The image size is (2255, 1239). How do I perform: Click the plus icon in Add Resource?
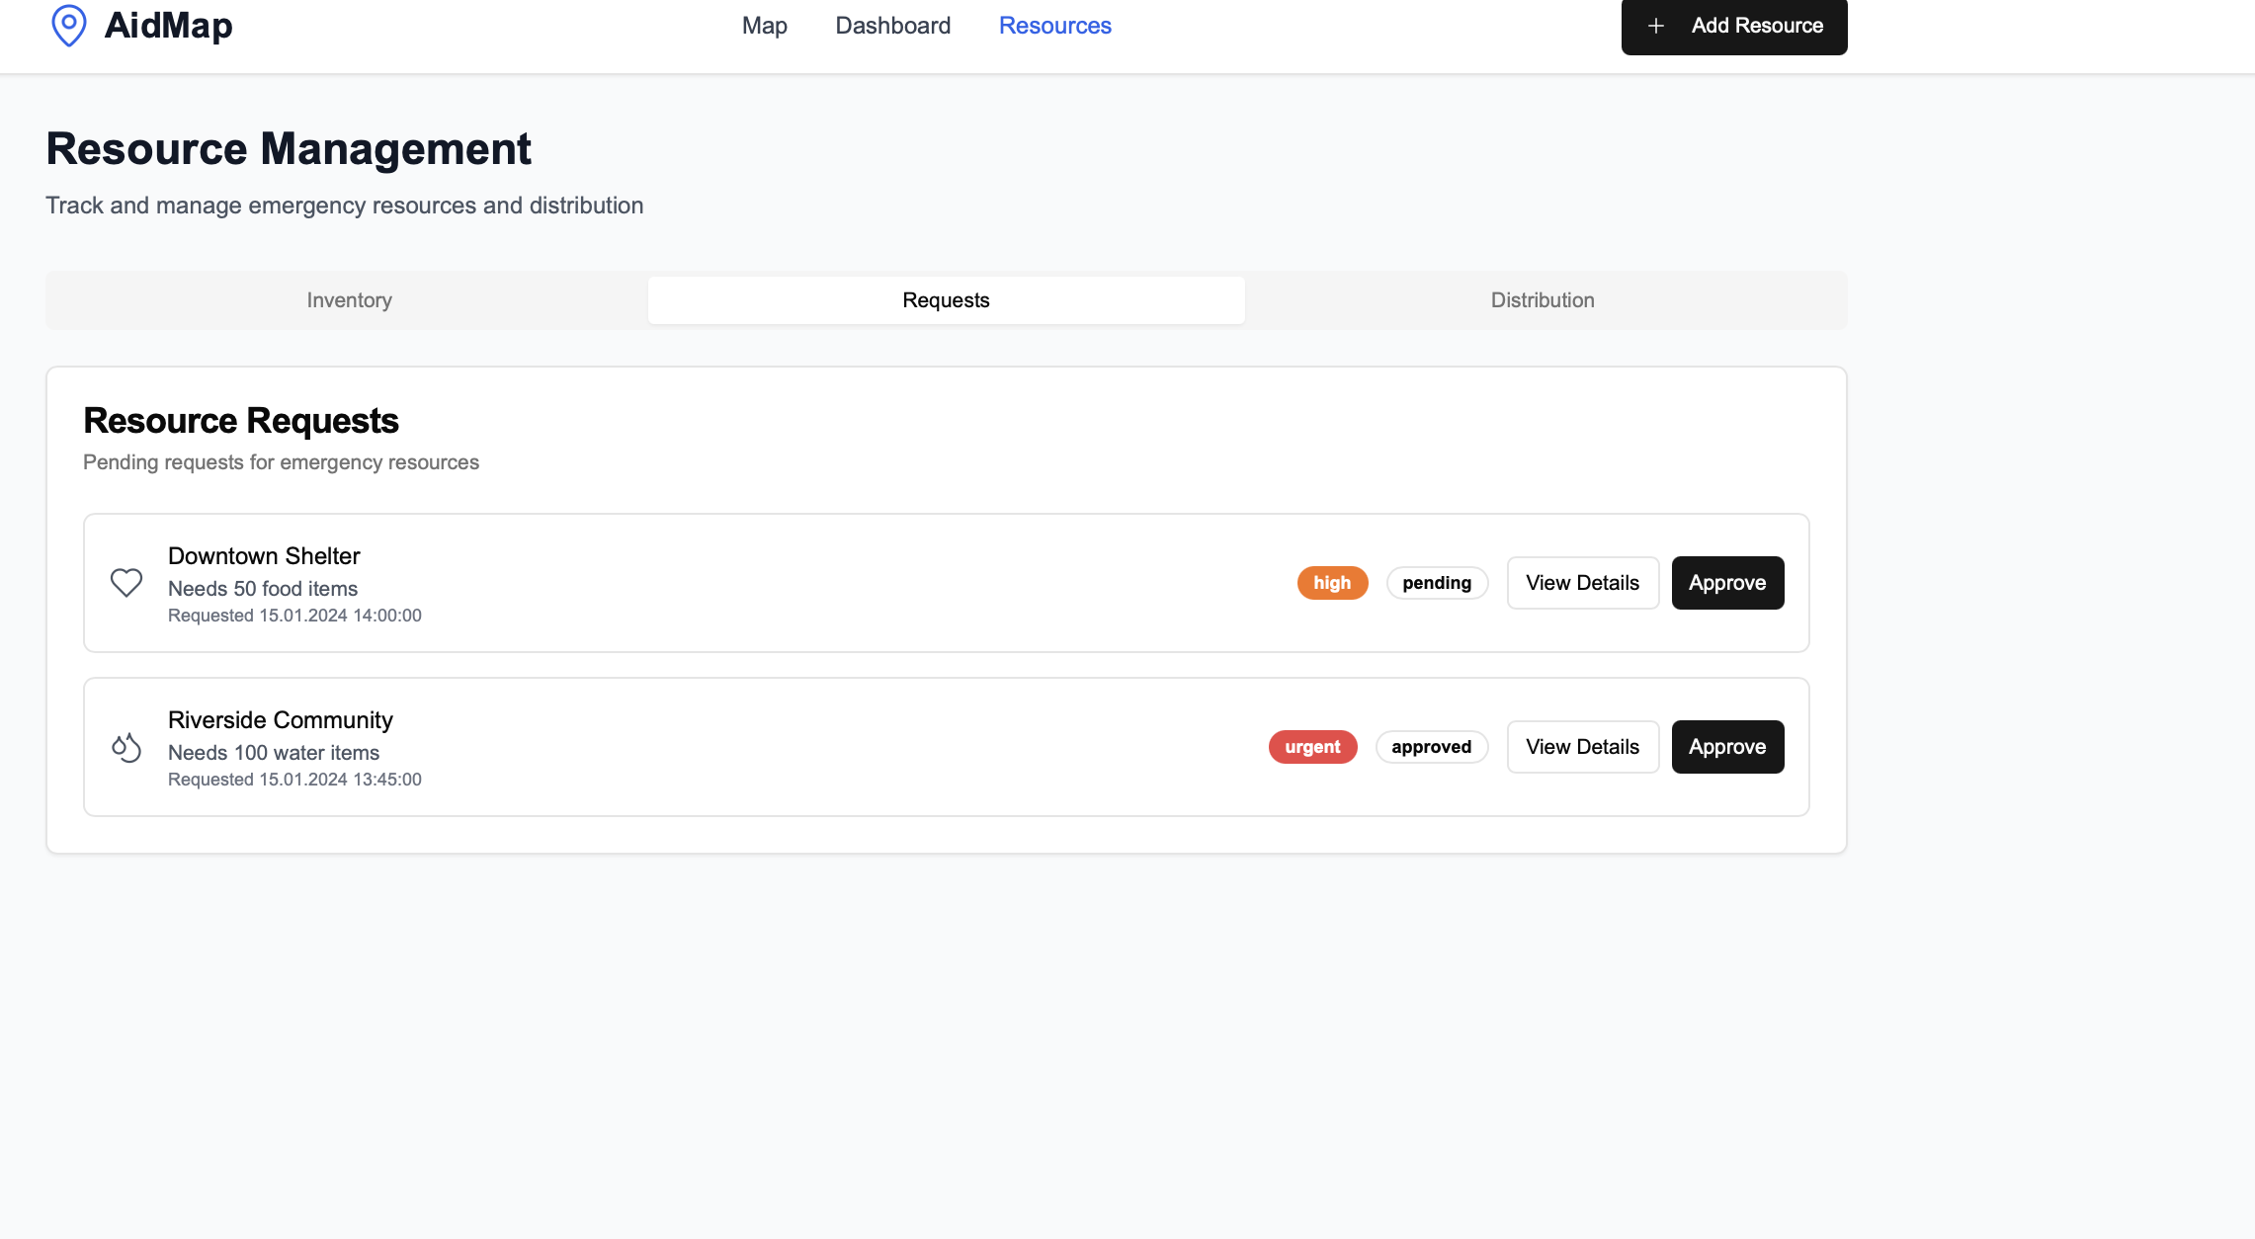click(1656, 26)
